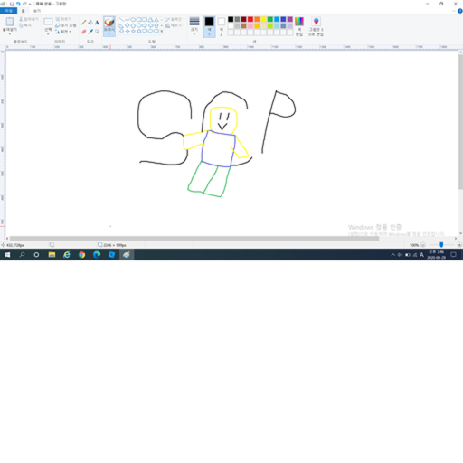Click the zoom out minus button
463x463 pixels.
[423, 245]
